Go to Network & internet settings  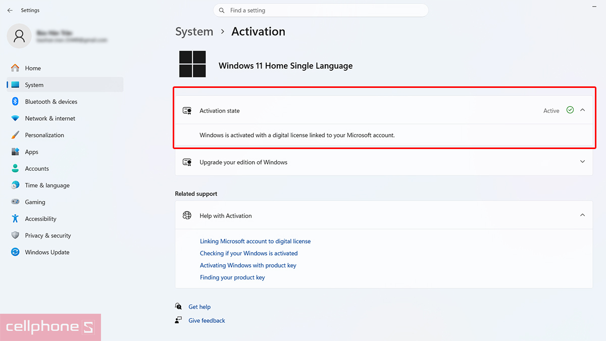coord(65,118)
